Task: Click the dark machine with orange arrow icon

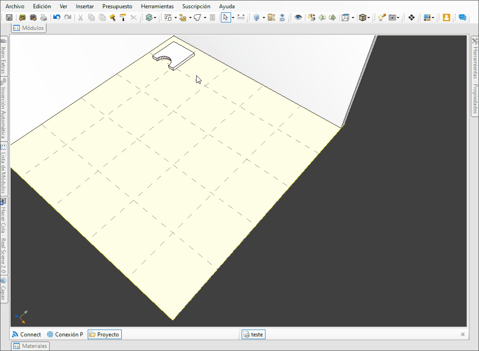Action: 33,17
